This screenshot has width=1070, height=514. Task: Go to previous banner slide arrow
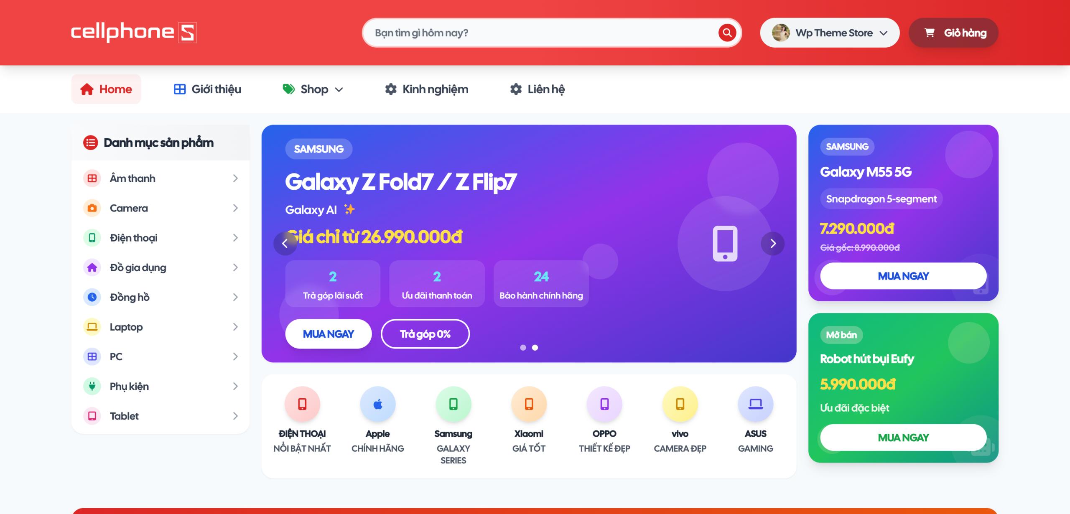point(285,243)
